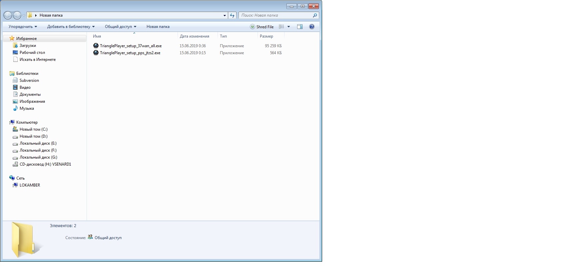Click the refresh button beside address bar

click(232, 15)
